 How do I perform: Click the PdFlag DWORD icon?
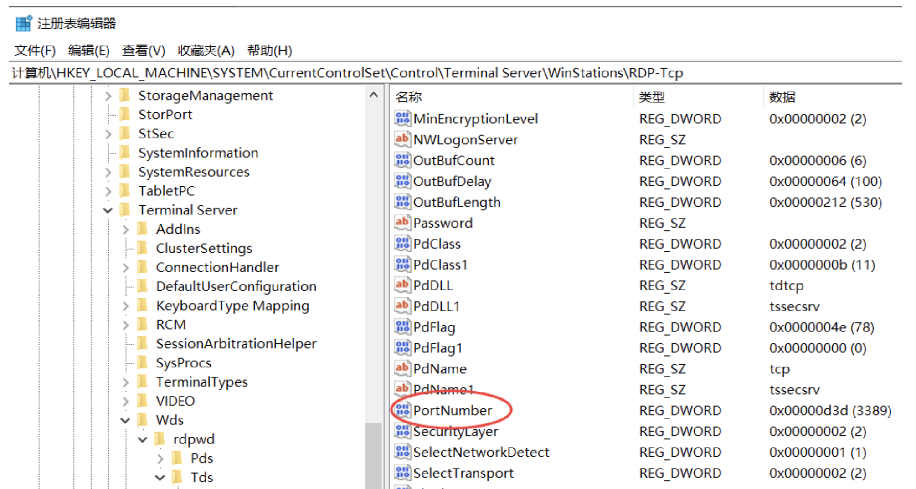tap(402, 327)
